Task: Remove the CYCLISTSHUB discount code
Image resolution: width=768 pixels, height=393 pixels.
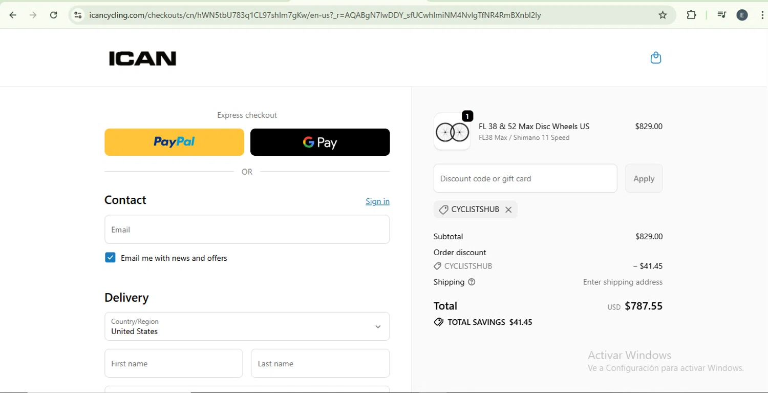Action: 508,210
